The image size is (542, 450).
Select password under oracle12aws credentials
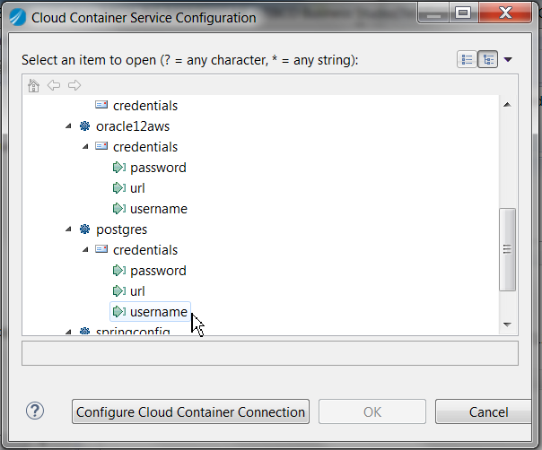(158, 168)
